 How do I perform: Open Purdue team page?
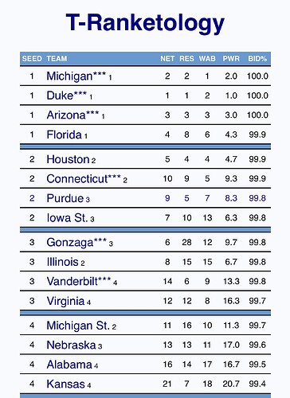tap(65, 198)
